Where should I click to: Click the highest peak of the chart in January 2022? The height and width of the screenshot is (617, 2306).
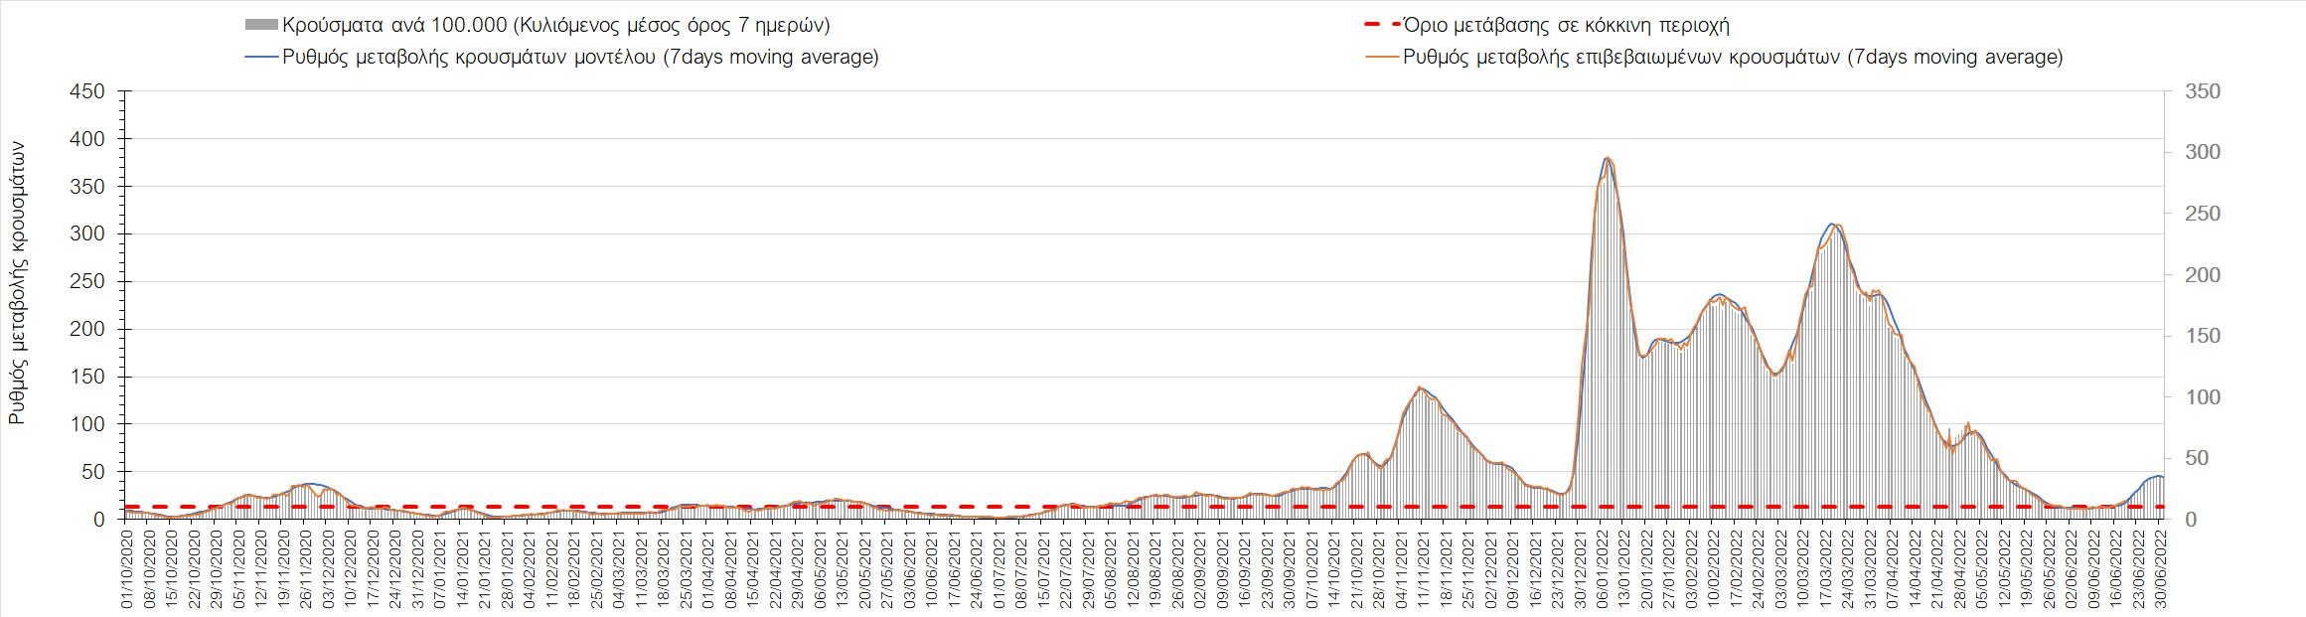[x=1607, y=158]
